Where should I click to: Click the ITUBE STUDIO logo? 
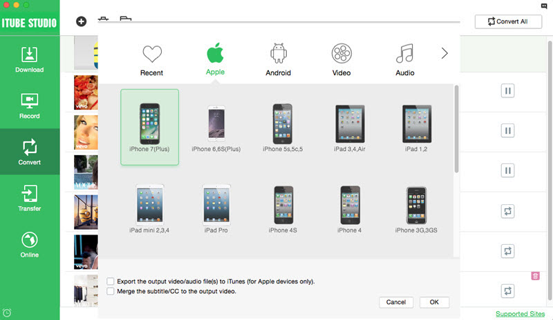29,23
